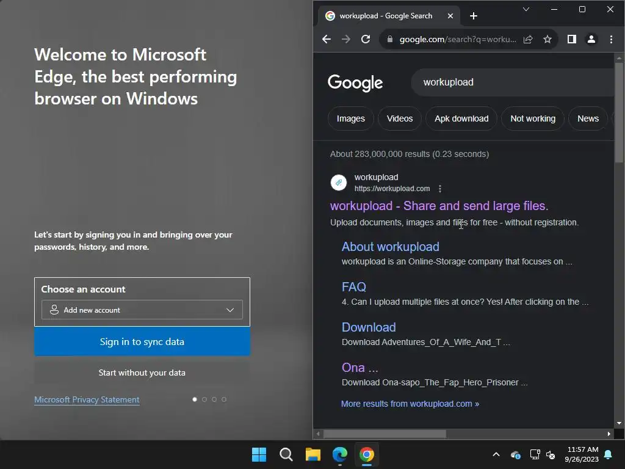Viewport: 625px width, 469px height.
Task: Open File Explorer from taskbar
Action: point(313,454)
